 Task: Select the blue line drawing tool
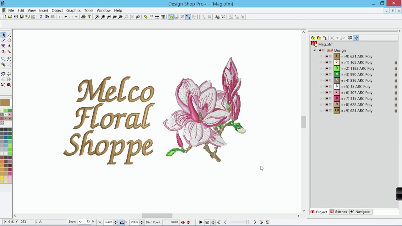tap(9, 64)
